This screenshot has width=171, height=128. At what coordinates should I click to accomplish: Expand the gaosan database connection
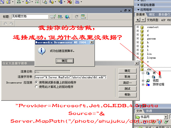138,38
